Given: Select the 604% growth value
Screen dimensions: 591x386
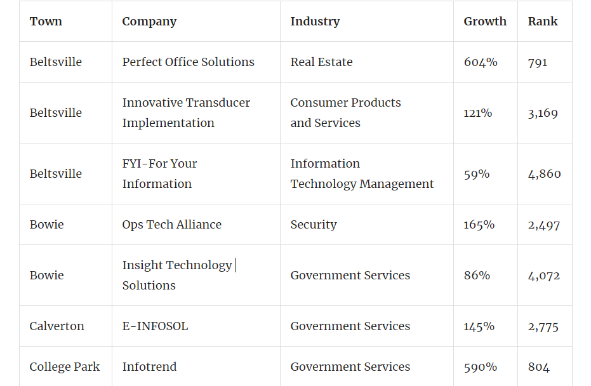Looking at the screenshot, I should tap(481, 62).
